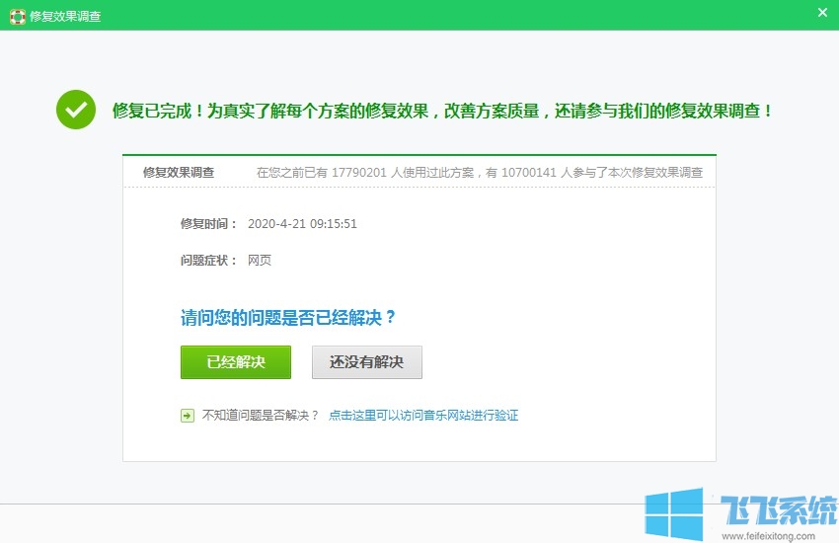839x543 pixels.
Task: Click the www.feifeixitong.com watermark URL
Action: pos(767,536)
